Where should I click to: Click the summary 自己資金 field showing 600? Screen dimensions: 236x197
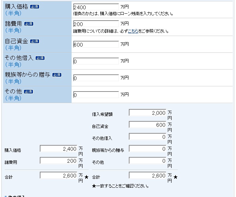coord(148,125)
